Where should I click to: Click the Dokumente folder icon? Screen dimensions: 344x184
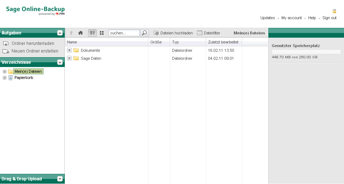pyautogui.click(x=76, y=50)
